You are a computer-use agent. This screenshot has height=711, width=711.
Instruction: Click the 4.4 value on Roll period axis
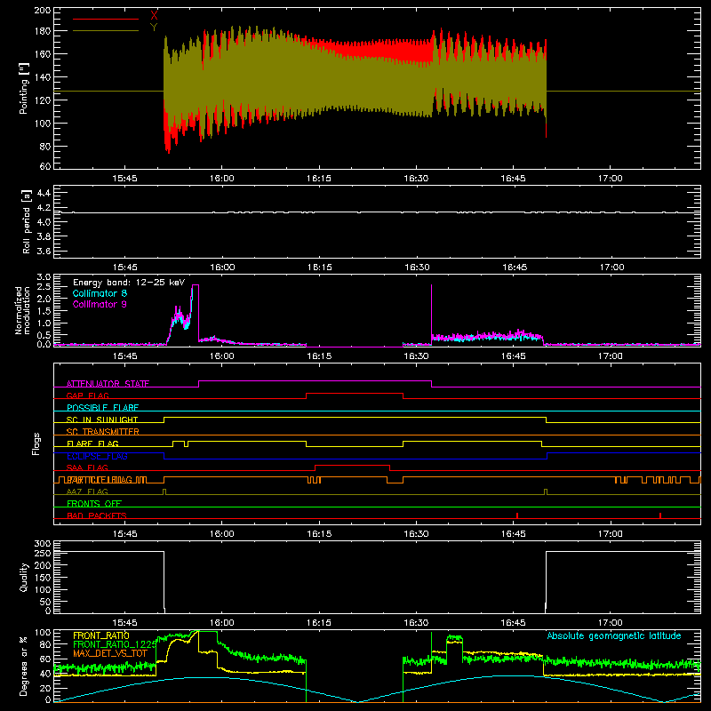(44, 193)
